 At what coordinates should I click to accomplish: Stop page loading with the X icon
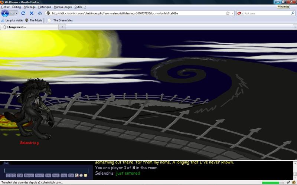coord(32,13)
